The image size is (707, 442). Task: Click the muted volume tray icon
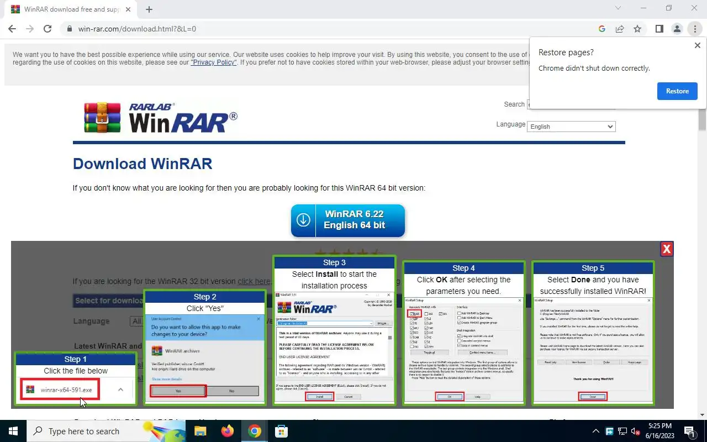coord(636,432)
